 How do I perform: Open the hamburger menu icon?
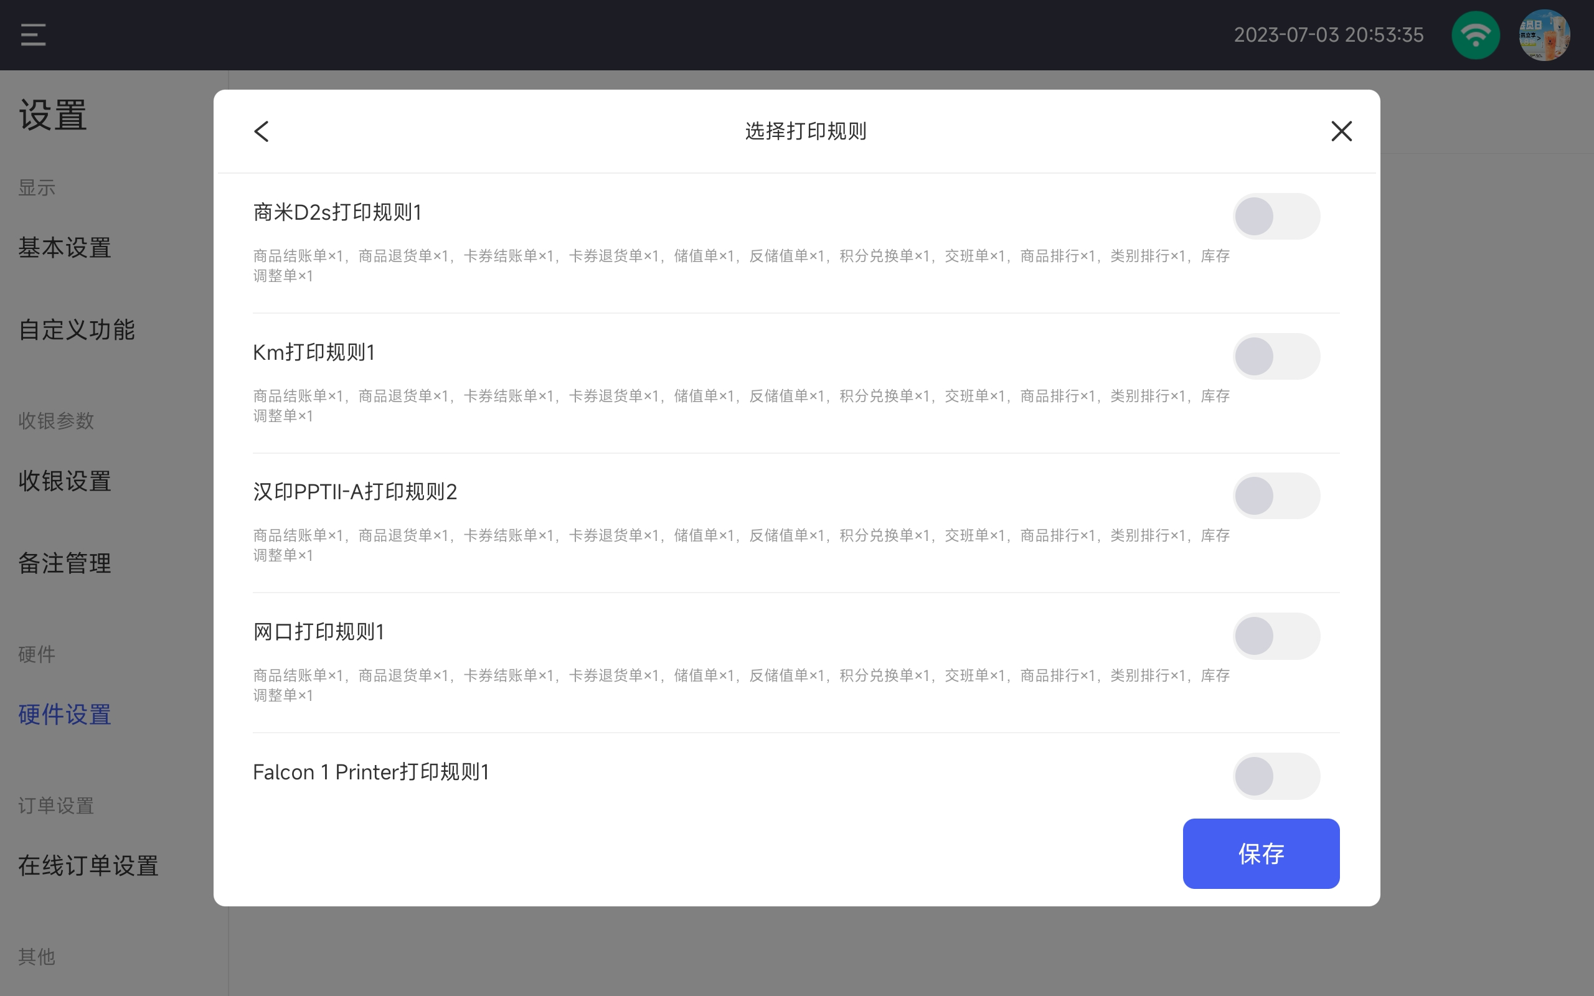point(33,35)
